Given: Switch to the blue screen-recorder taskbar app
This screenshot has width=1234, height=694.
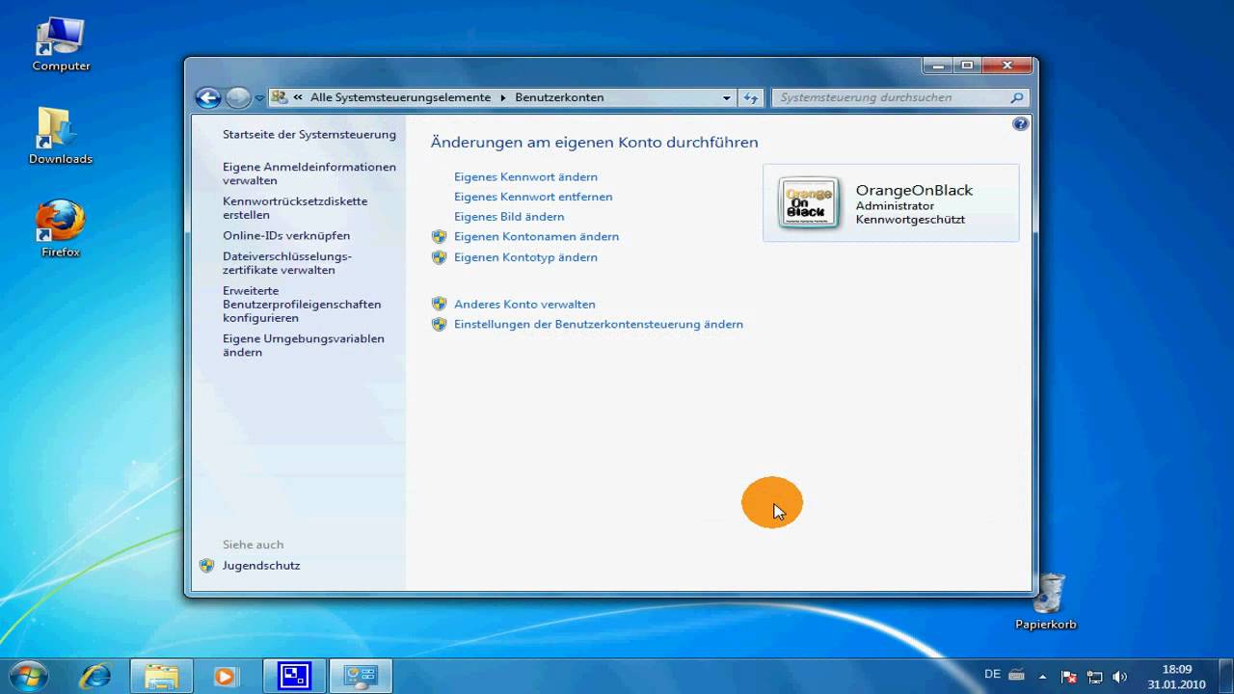Looking at the screenshot, I should 292,677.
